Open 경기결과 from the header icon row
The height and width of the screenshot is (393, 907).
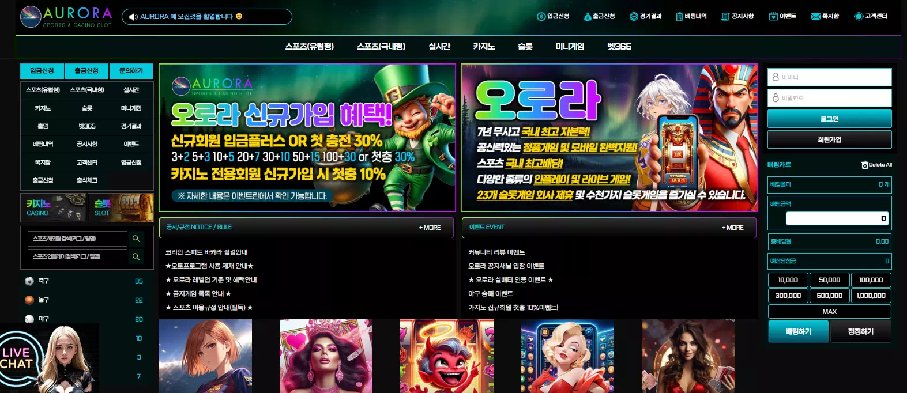point(645,17)
